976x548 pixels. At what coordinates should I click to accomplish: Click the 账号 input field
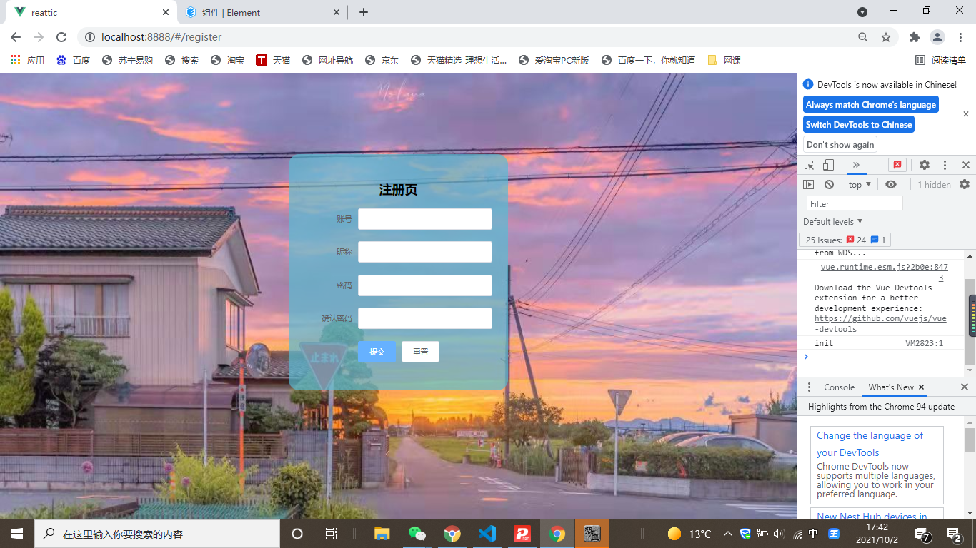(x=425, y=219)
